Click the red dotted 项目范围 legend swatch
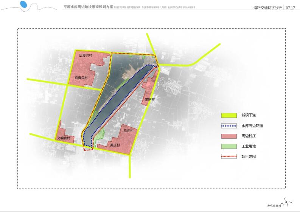This screenshot has height=212, width=300. [x=229, y=156]
